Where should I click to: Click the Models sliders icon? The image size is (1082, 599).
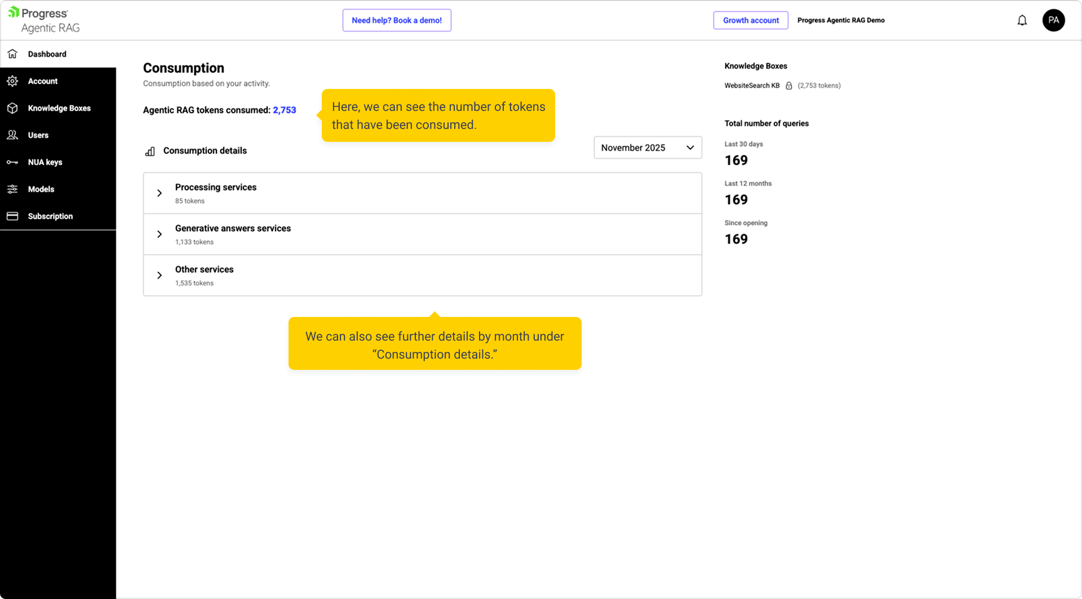(x=12, y=189)
